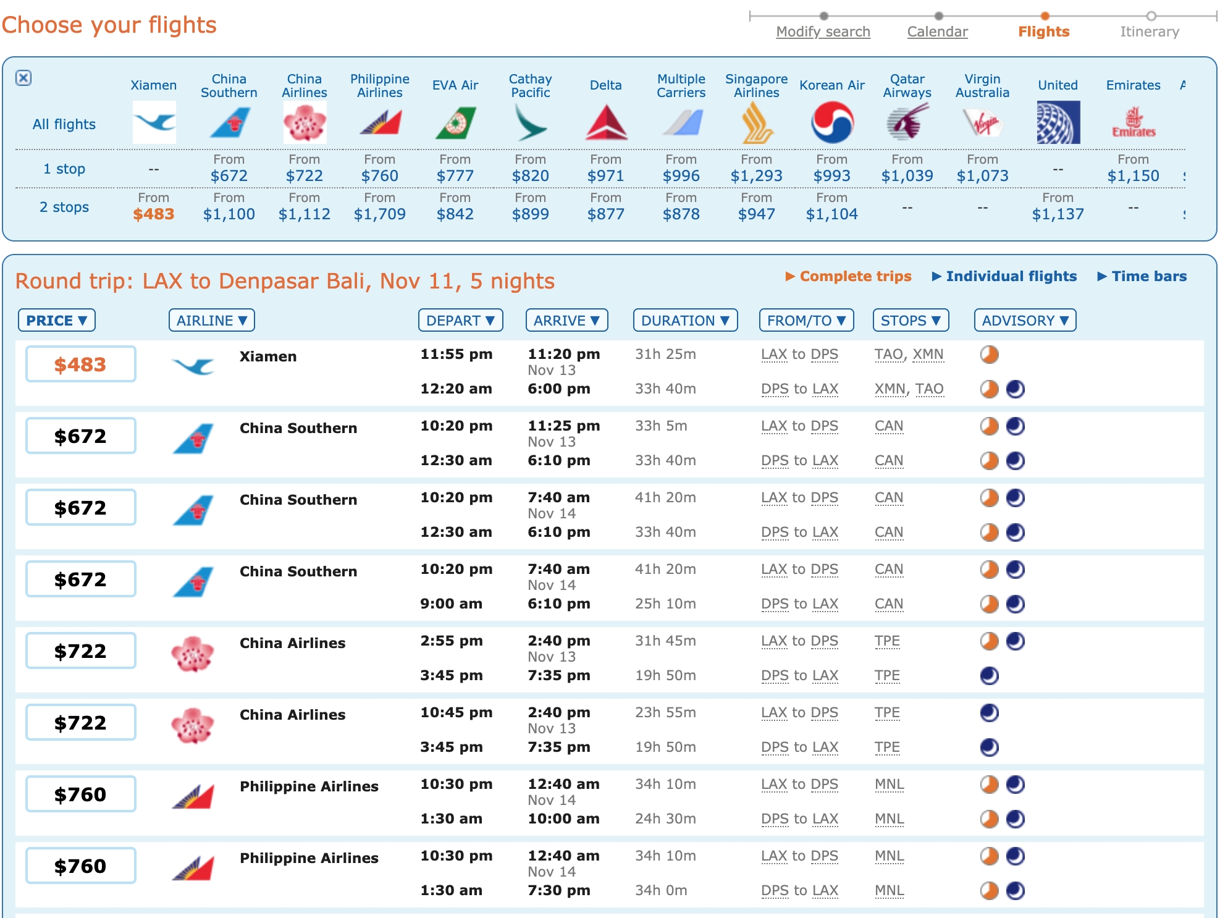Select the Flights step tab
This screenshot has height=918, width=1220.
1044,32
